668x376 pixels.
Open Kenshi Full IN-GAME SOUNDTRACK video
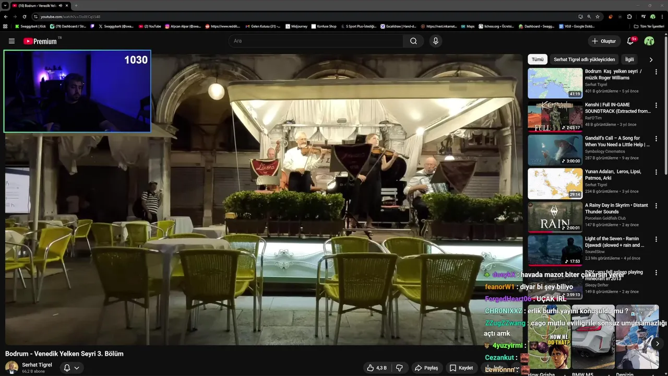[555, 116]
